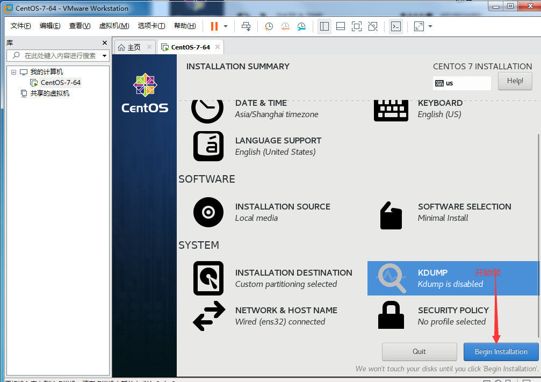Open the console view icon
Screen dimensions: 541x382
[x=396, y=26]
